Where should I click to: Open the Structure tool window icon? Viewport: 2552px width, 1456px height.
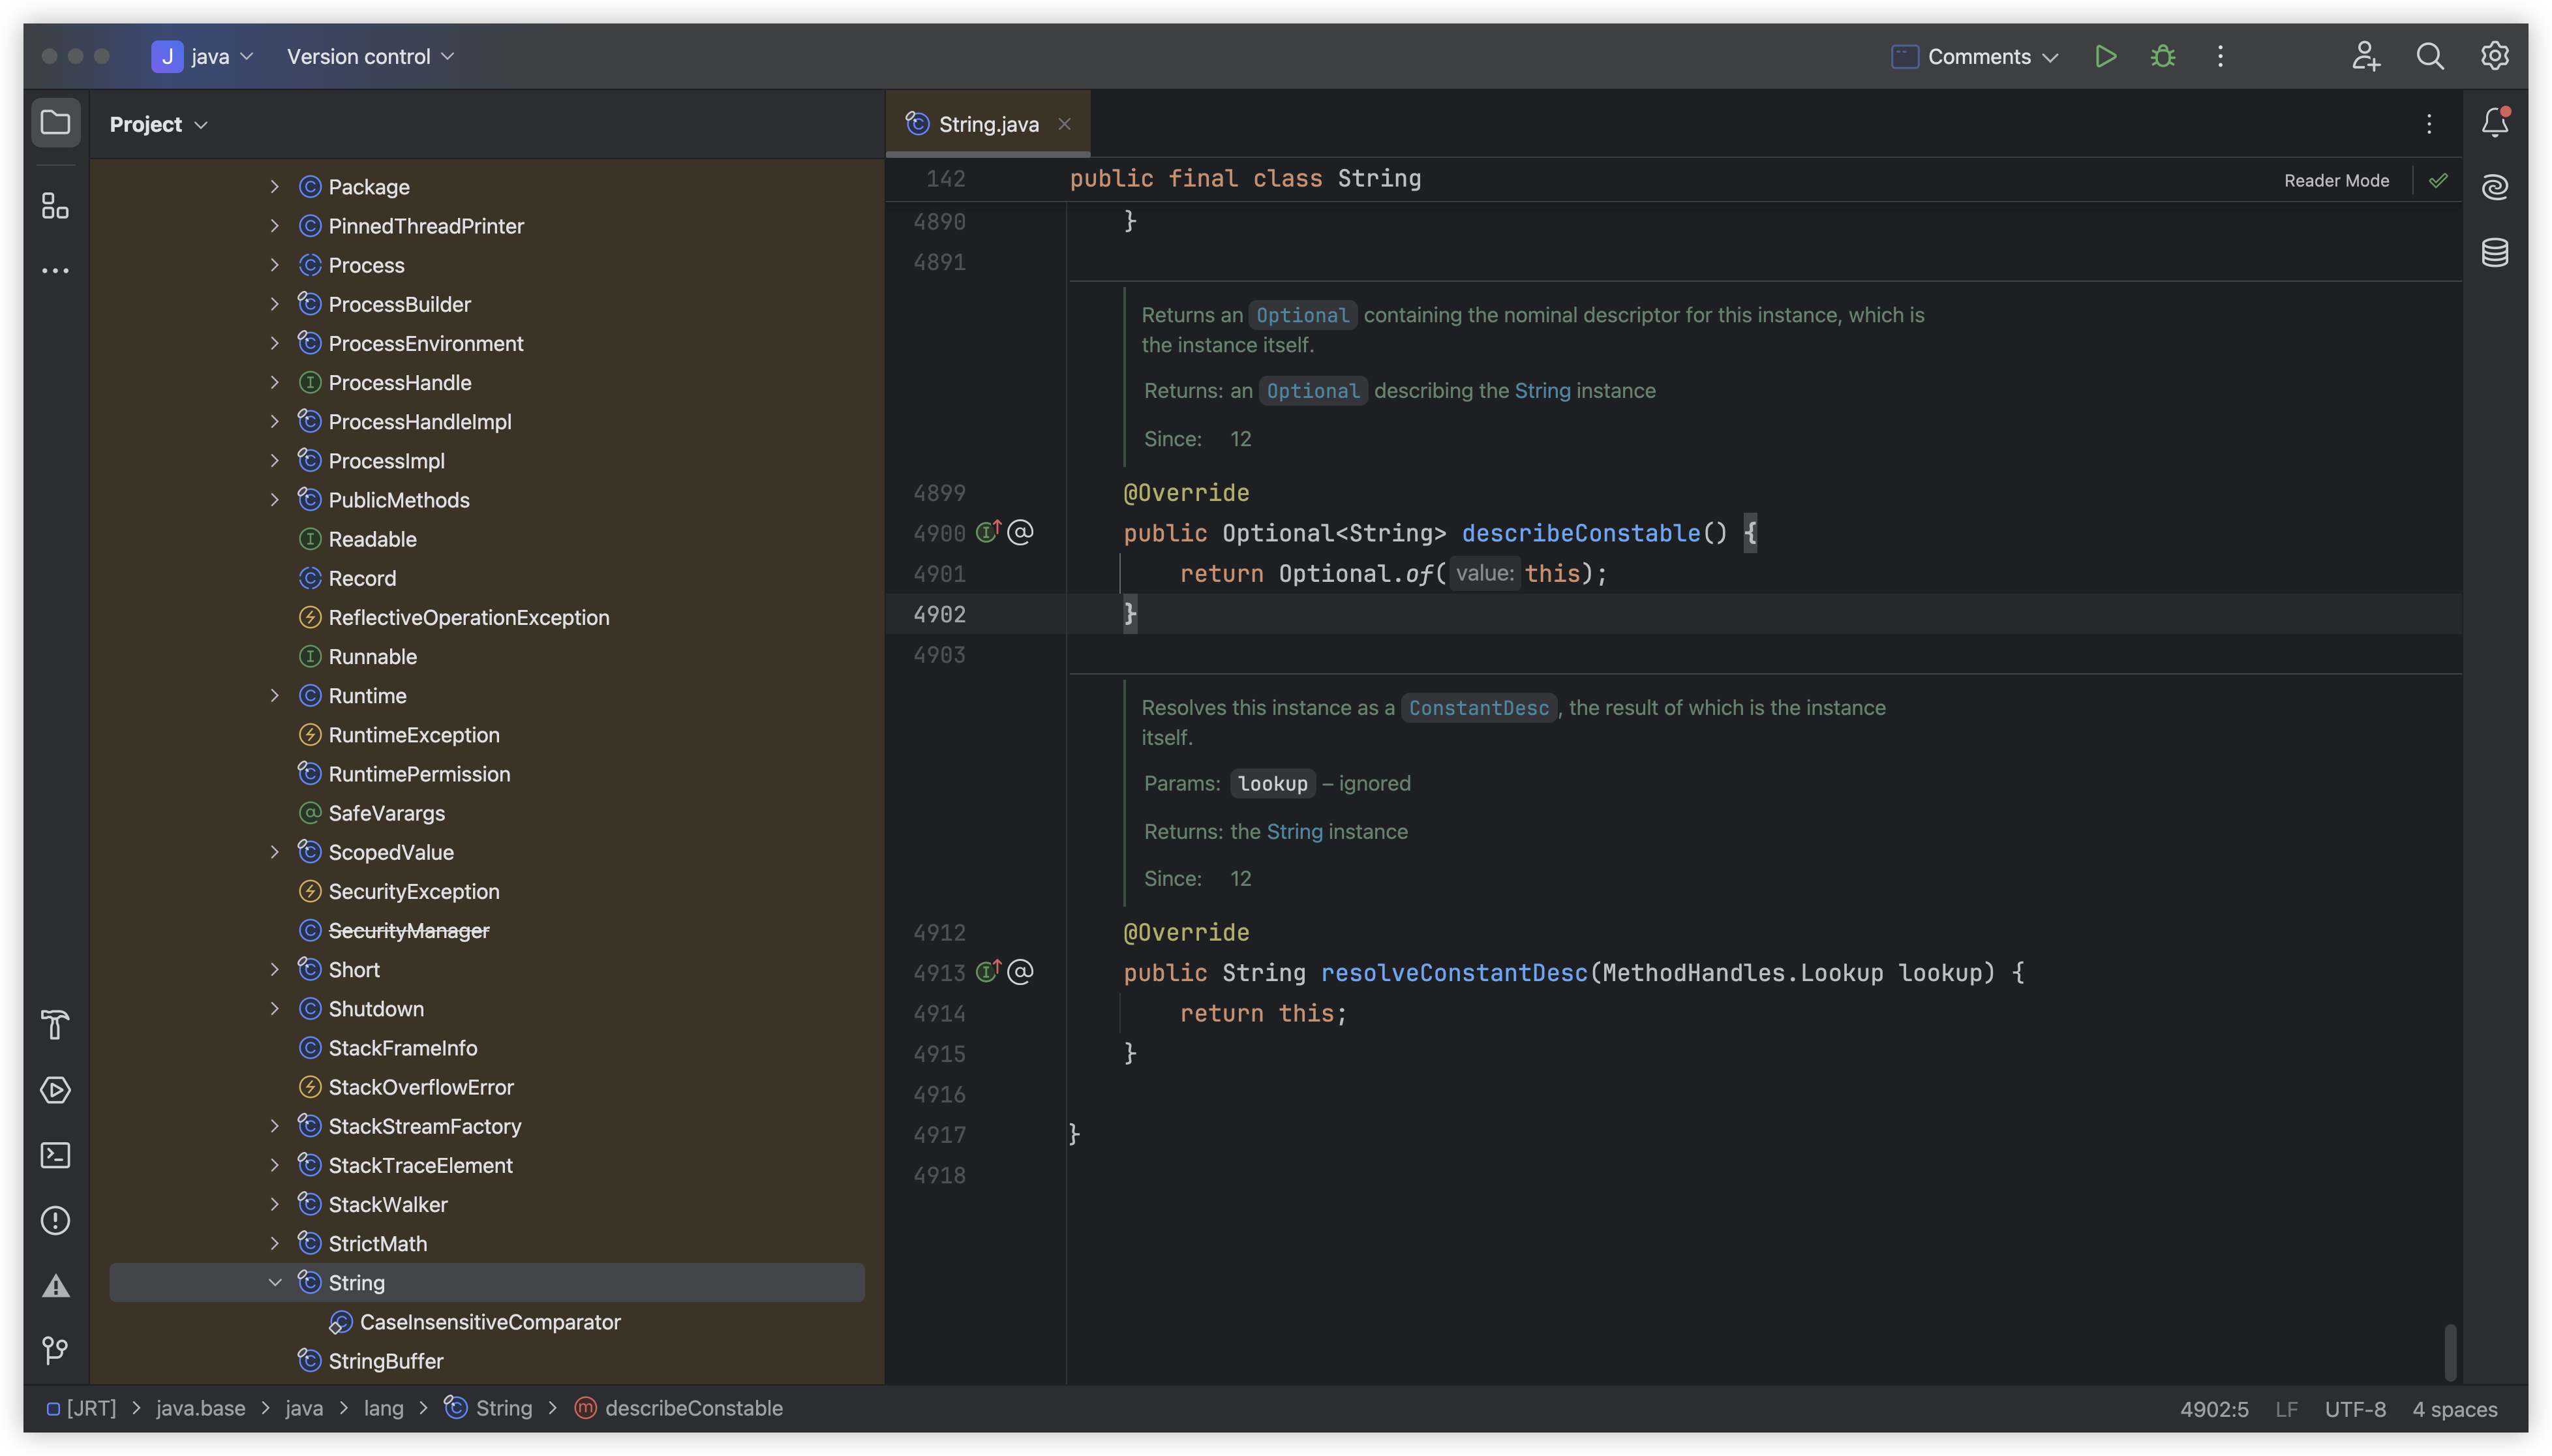click(55, 206)
